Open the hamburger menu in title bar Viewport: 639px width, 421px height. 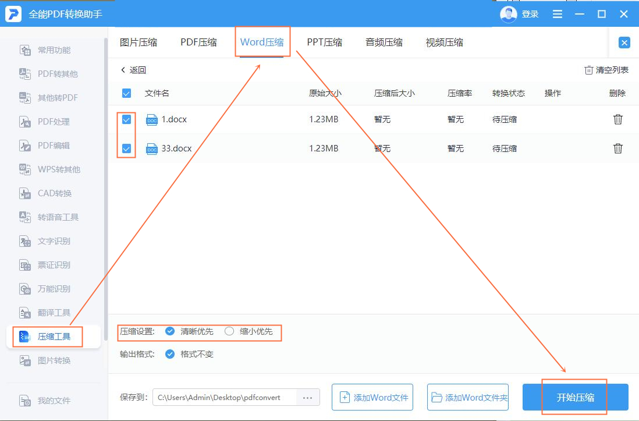(557, 13)
